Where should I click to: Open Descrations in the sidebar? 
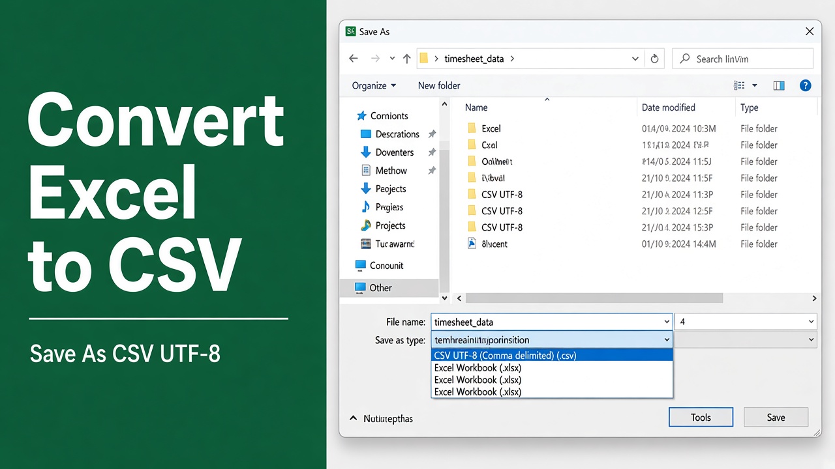click(390, 134)
